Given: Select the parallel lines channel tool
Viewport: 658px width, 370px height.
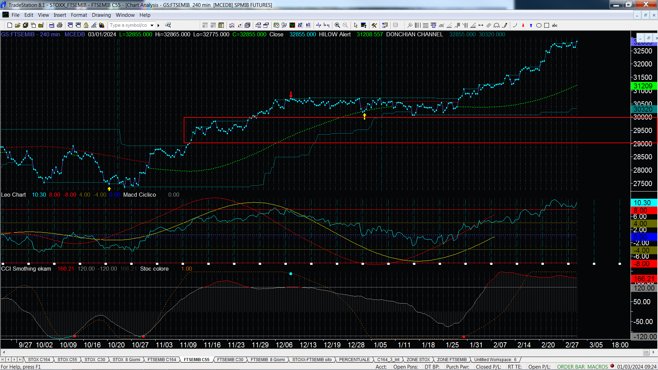Looking at the screenshot, I should point(489,25).
